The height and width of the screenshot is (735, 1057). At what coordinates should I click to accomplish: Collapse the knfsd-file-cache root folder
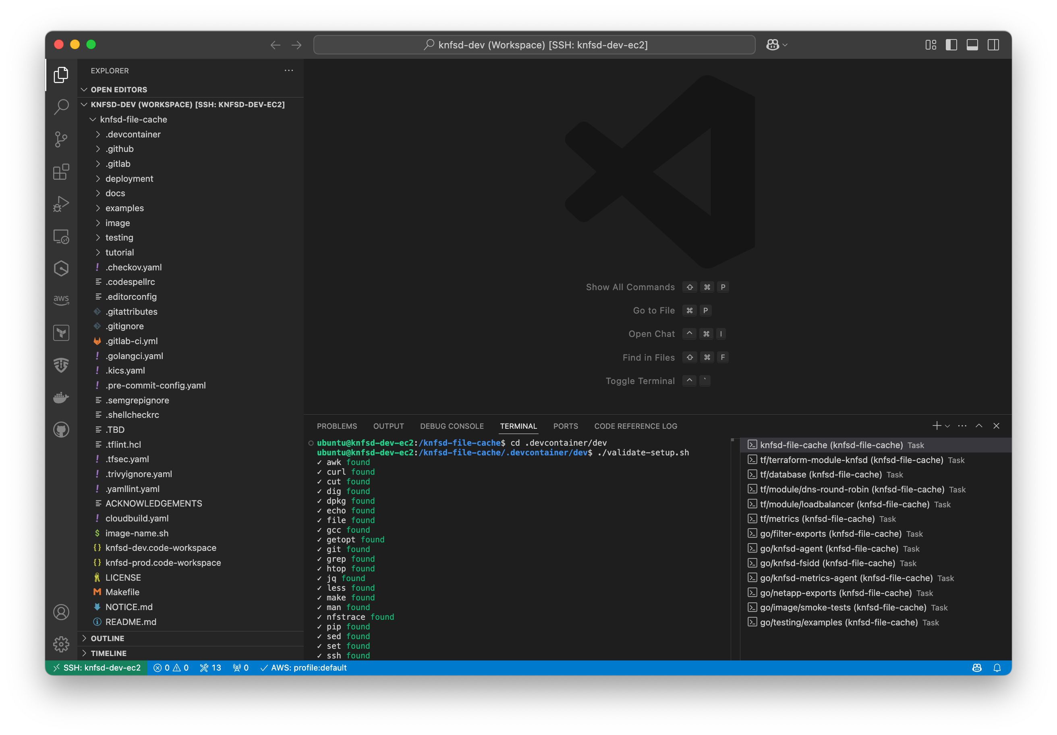click(x=191, y=119)
